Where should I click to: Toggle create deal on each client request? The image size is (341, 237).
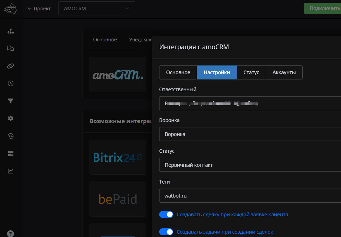click(x=166, y=215)
